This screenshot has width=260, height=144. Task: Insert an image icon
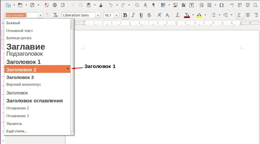175,5
